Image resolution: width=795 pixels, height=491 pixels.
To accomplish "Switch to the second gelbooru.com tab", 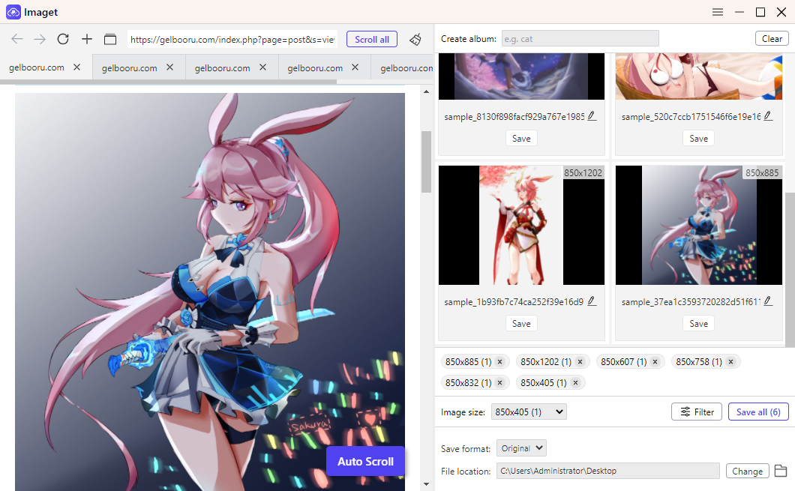I will pyautogui.click(x=129, y=68).
